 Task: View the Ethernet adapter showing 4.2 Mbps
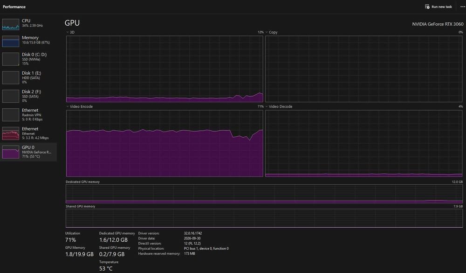pyautogui.click(x=28, y=133)
